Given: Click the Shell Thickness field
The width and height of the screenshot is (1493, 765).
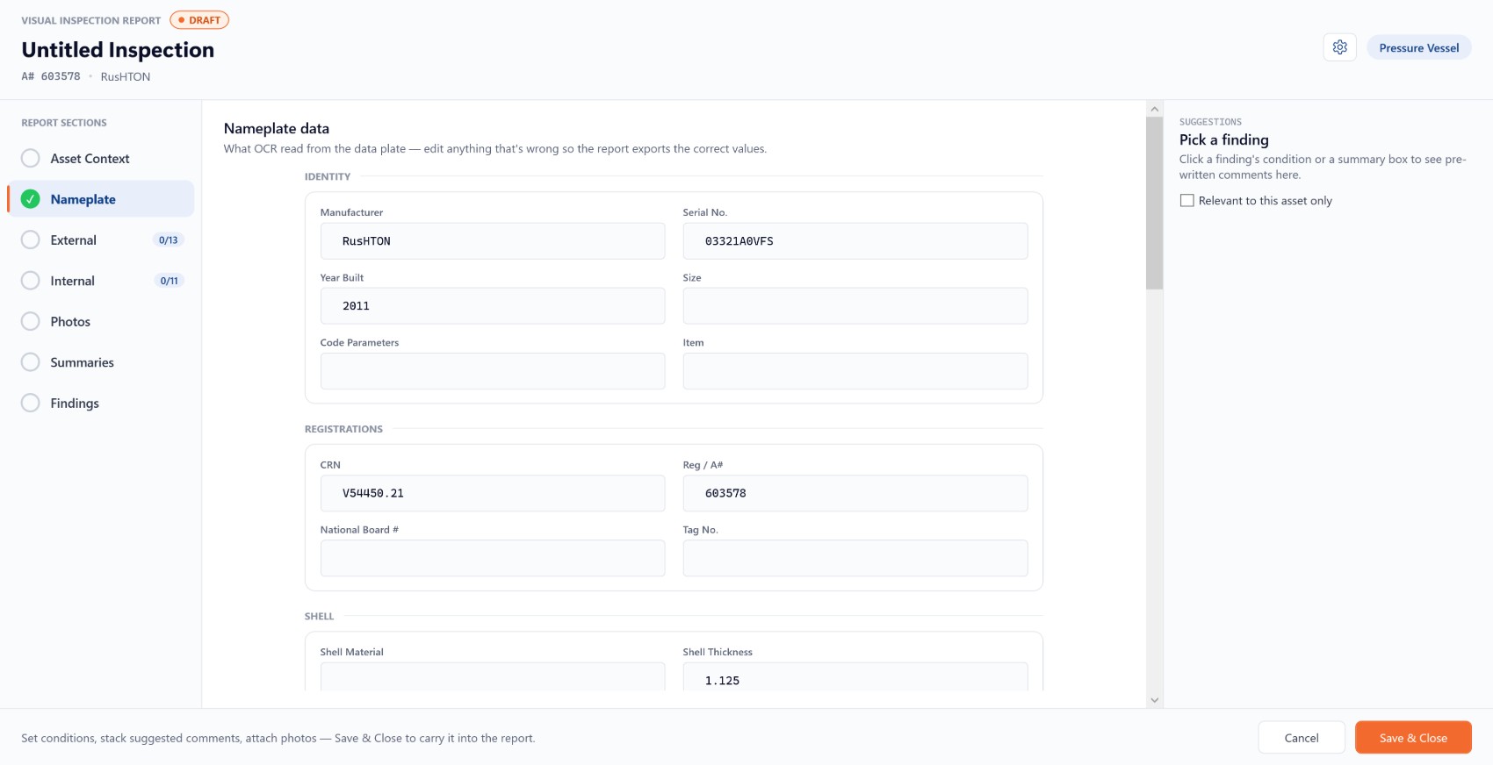Looking at the screenshot, I should pyautogui.click(x=855, y=676).
